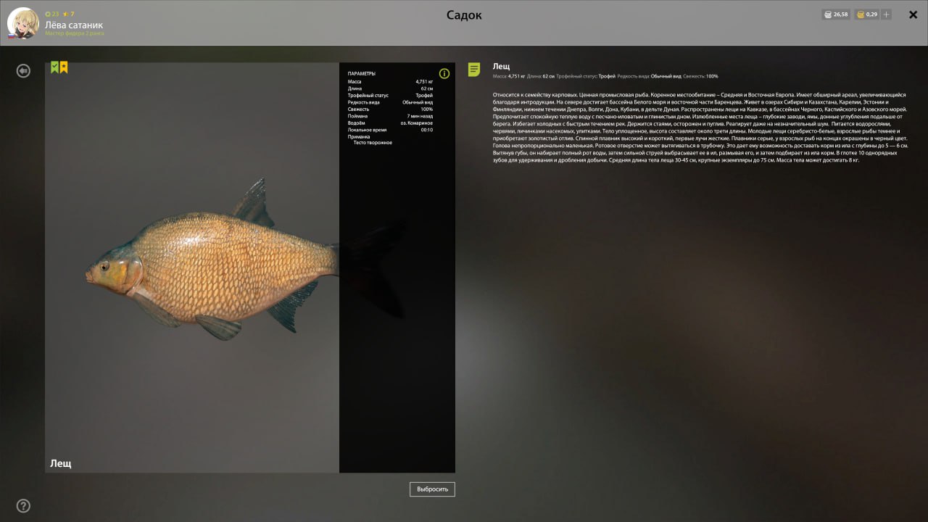Image resolution: width=928 pixels, height=522 pixels.
Task: Open the yellow-green description note icon
Action: tap(474, 70)
